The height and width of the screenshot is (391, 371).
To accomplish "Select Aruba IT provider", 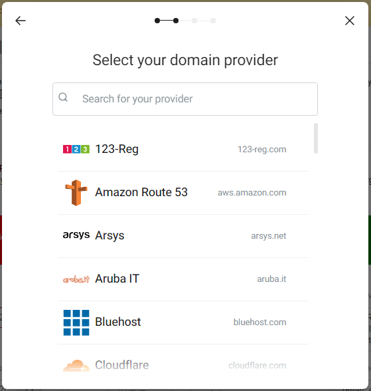I will coord(117,279).
